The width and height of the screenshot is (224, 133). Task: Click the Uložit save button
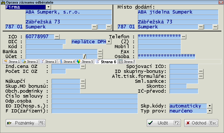[164, 123]
